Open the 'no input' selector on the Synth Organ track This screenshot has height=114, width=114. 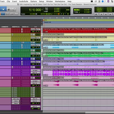click(x=35, y=70)
